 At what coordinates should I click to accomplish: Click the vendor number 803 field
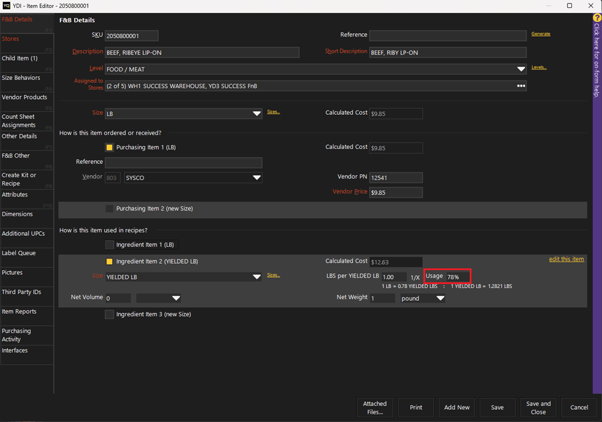tap(113, 177)
